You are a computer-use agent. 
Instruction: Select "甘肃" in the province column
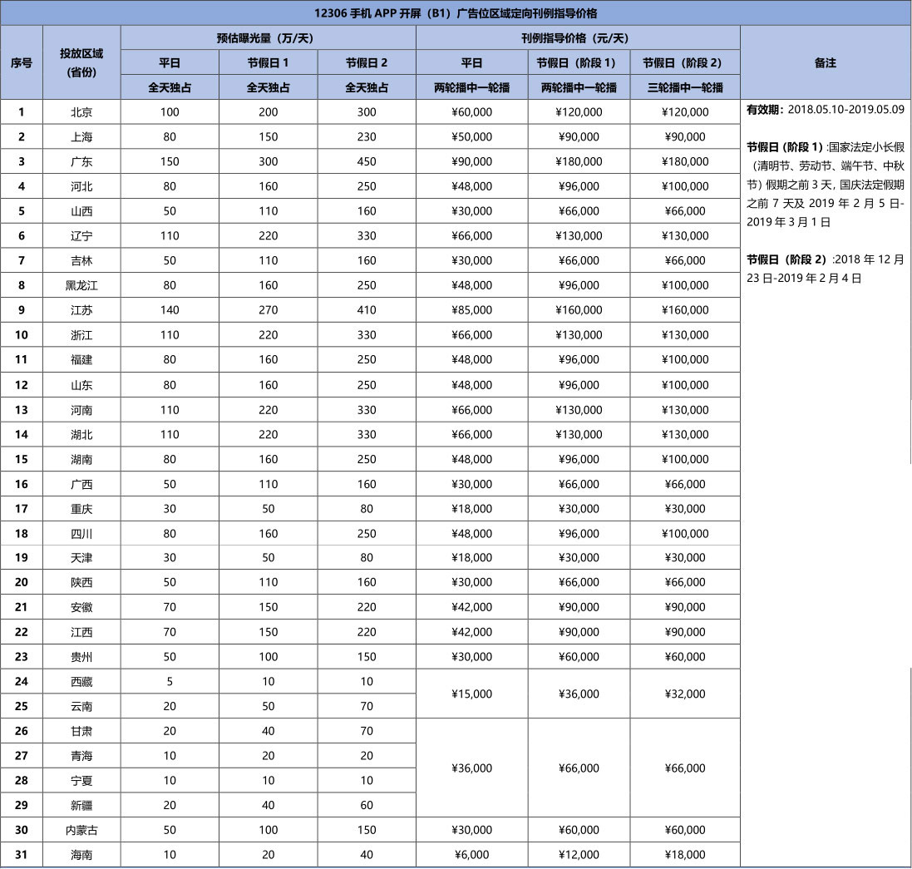[81, 731]
